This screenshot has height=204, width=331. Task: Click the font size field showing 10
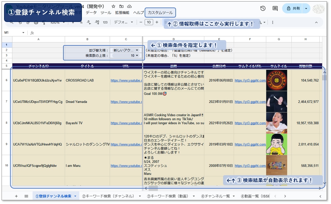coord(149,22)
